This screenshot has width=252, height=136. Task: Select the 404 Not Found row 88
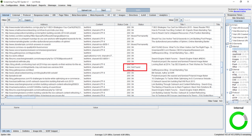pos(111,67)
